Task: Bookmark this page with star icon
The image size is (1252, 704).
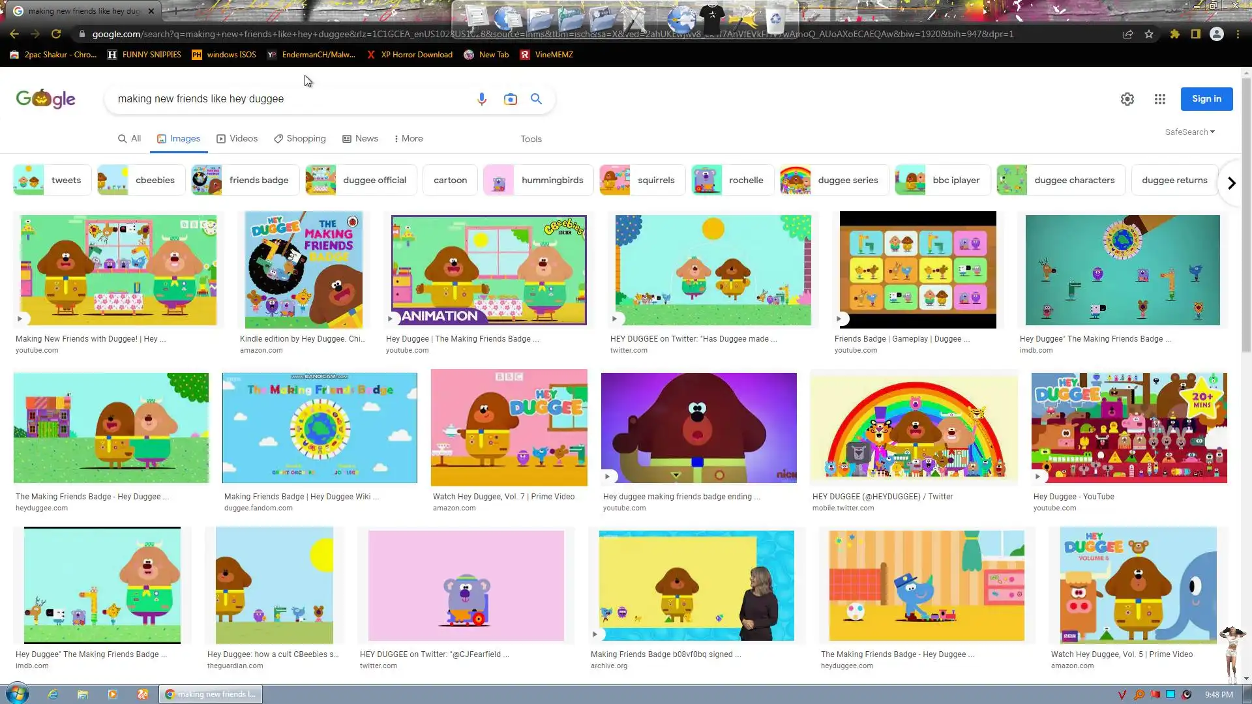Action: (1149, 34)
